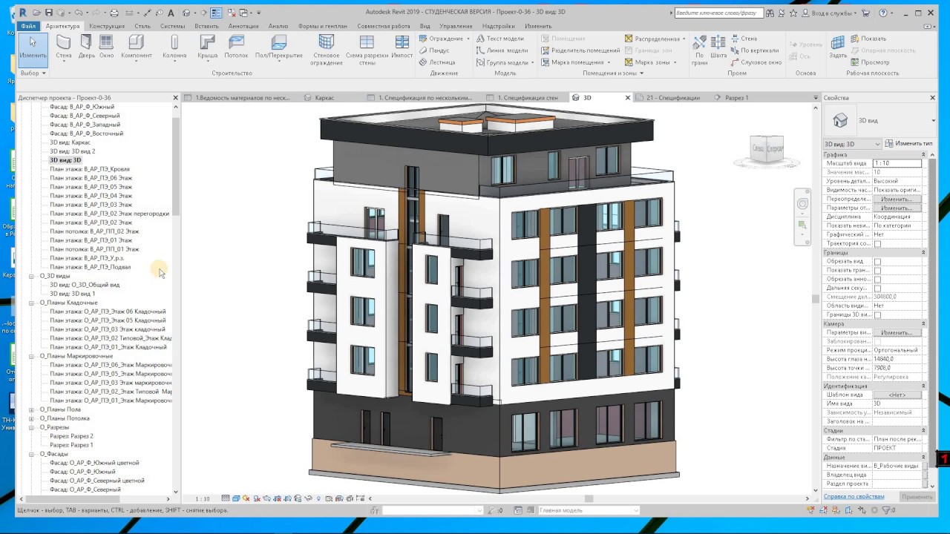The width and height of the screenshot is (950, 534).
Task: Collapse the О_Планы Кладочные tree node
Action: point(32,303)
